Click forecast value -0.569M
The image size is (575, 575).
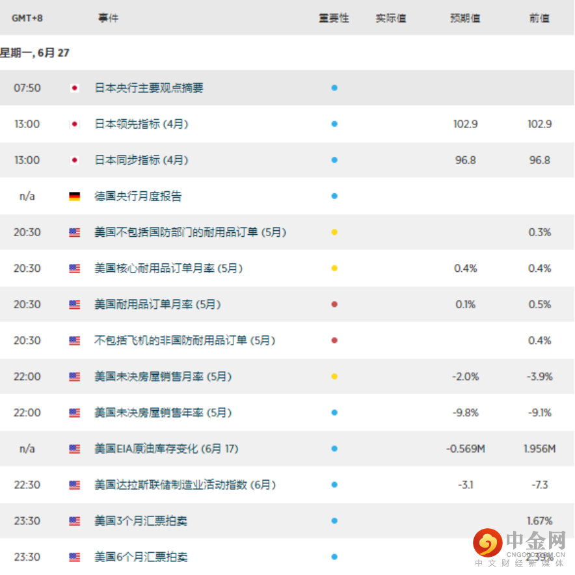point(465,449)
